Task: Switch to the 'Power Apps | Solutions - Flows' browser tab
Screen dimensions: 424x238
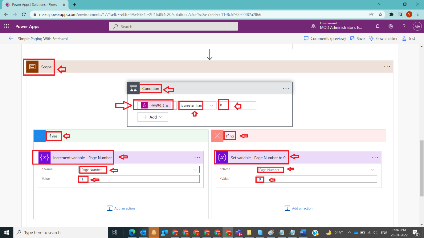Action: point(34,5)
